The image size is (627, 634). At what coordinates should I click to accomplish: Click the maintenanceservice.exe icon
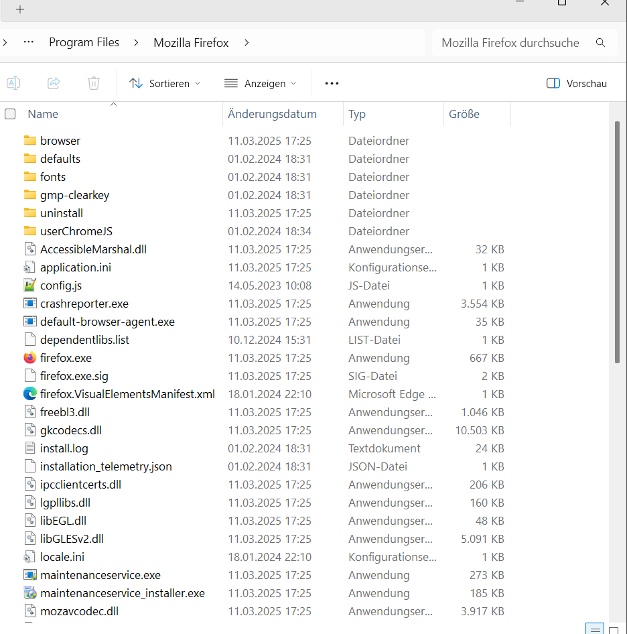[30, 575]
